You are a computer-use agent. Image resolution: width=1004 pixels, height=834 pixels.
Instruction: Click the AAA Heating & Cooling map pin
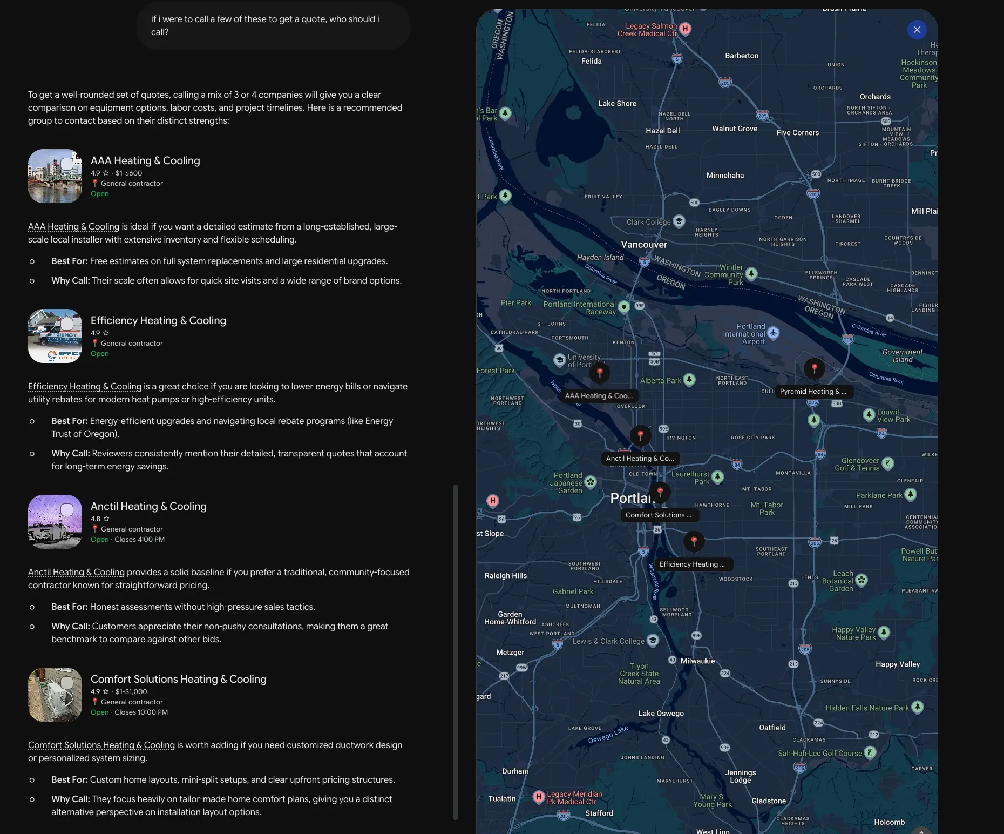[600, 372]
